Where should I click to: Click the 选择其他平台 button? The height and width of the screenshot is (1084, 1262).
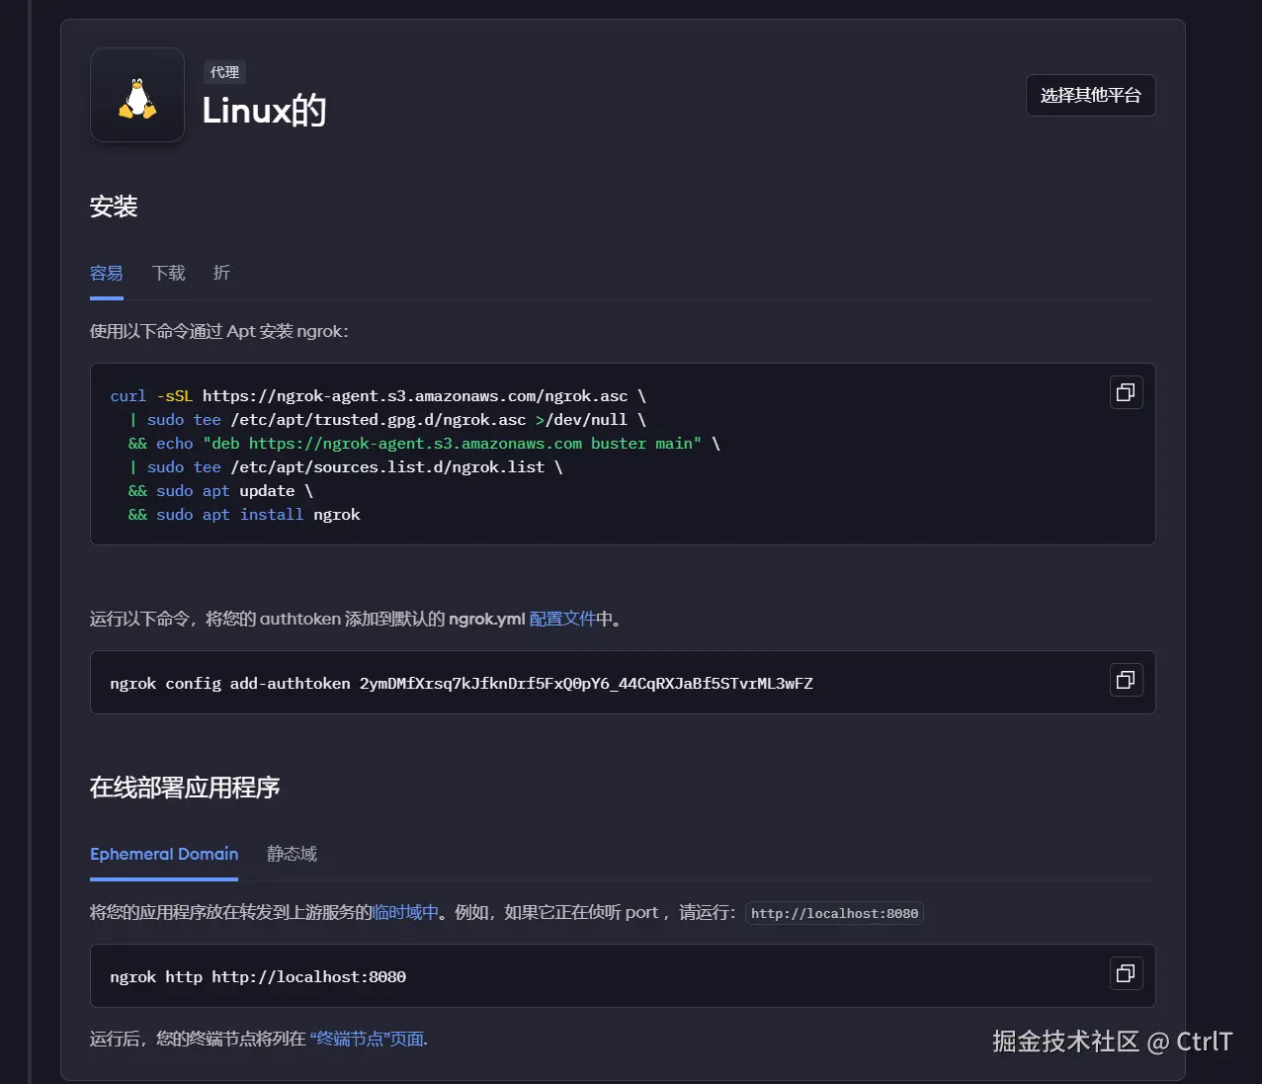(1090, 96)
